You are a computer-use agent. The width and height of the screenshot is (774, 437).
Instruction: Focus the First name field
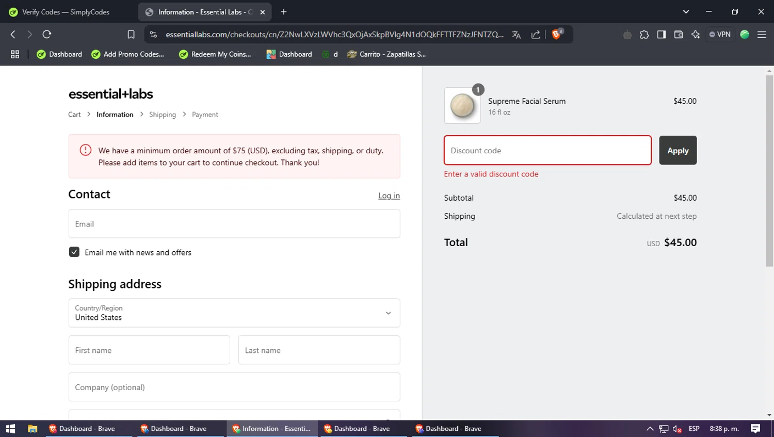149,350
